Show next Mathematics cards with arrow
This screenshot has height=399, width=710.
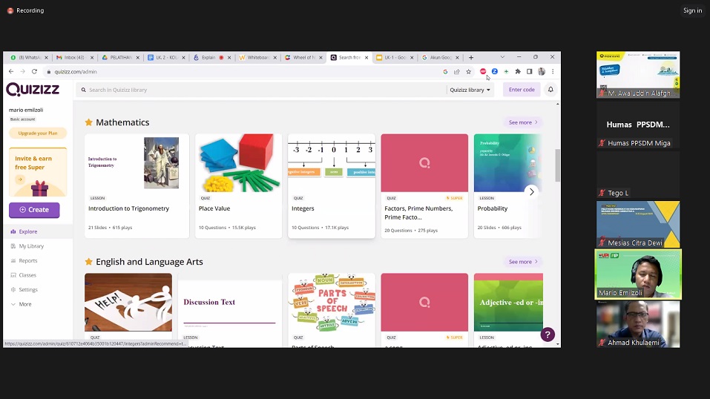click(x=532, y=192)
